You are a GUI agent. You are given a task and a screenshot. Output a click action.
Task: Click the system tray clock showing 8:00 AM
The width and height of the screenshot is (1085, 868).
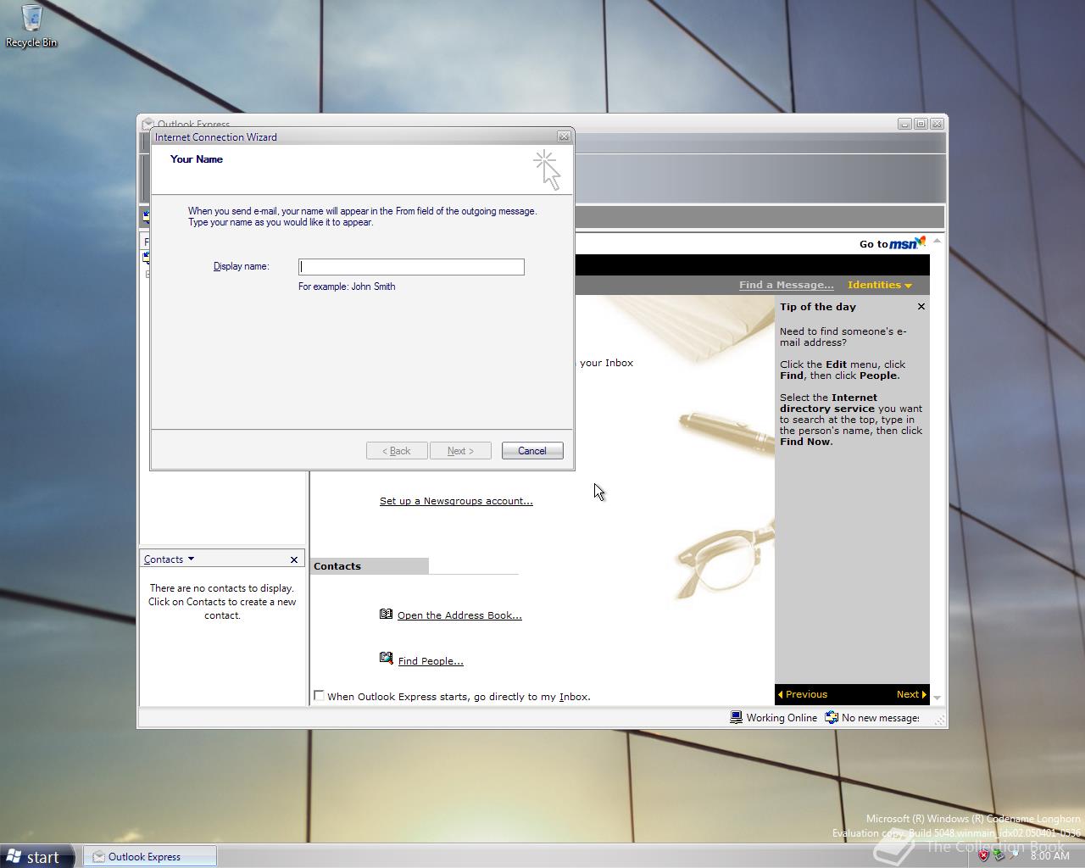coord(1050,856)
